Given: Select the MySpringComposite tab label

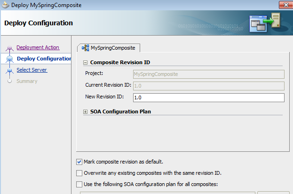Looking at the screenshot, I should (113, 48).
